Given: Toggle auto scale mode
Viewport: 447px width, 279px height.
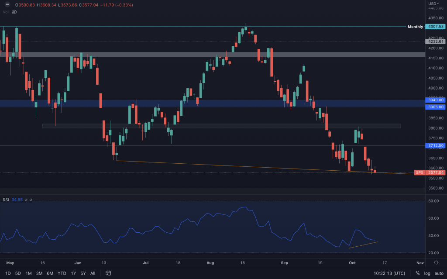Looking at the screenshot, I should 438,273.
